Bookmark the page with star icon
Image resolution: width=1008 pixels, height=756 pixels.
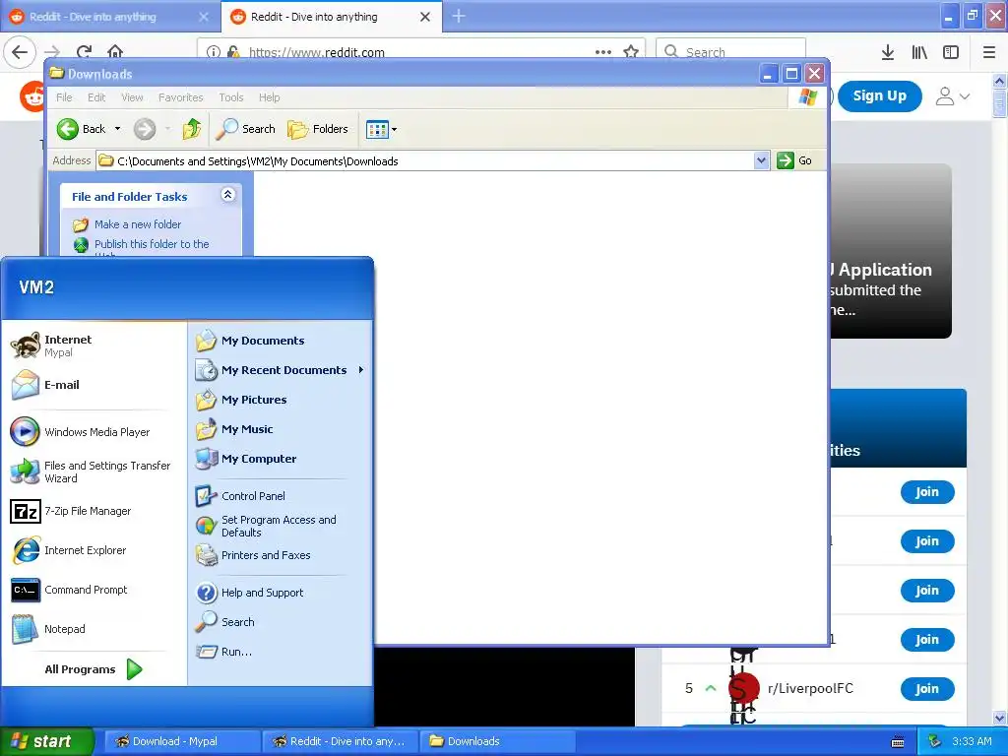click(631, 52)
